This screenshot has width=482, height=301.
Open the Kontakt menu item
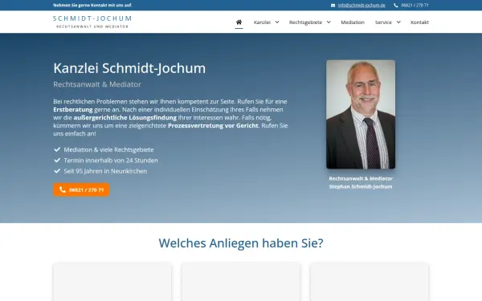(419, 22)
